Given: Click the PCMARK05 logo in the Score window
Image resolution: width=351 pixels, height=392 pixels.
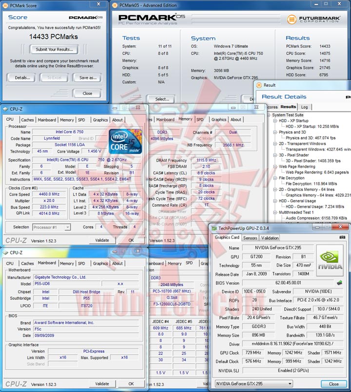Looking at the screenshot, I should pyautogui.click(x=85, y=17).
